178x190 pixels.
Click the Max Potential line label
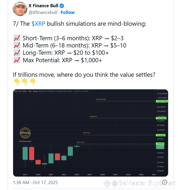tap(101, 100)
